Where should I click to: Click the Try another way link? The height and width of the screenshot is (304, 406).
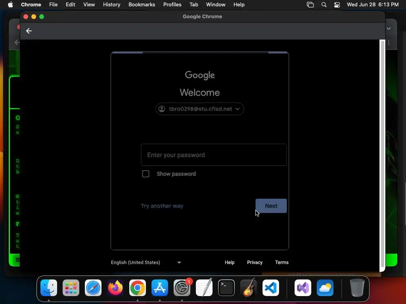point(162,206)
